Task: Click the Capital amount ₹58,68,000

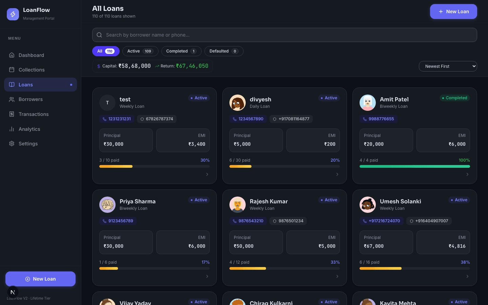Action: (135, 66)
